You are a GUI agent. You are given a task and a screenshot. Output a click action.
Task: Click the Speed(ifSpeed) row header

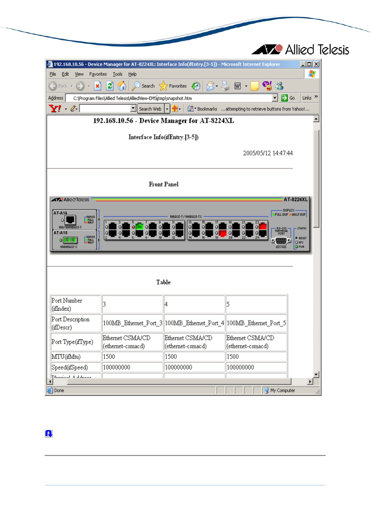[76, 367]
